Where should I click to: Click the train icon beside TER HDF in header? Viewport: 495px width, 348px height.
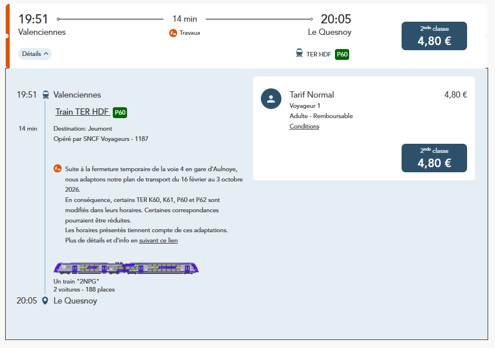click(299, 53)
